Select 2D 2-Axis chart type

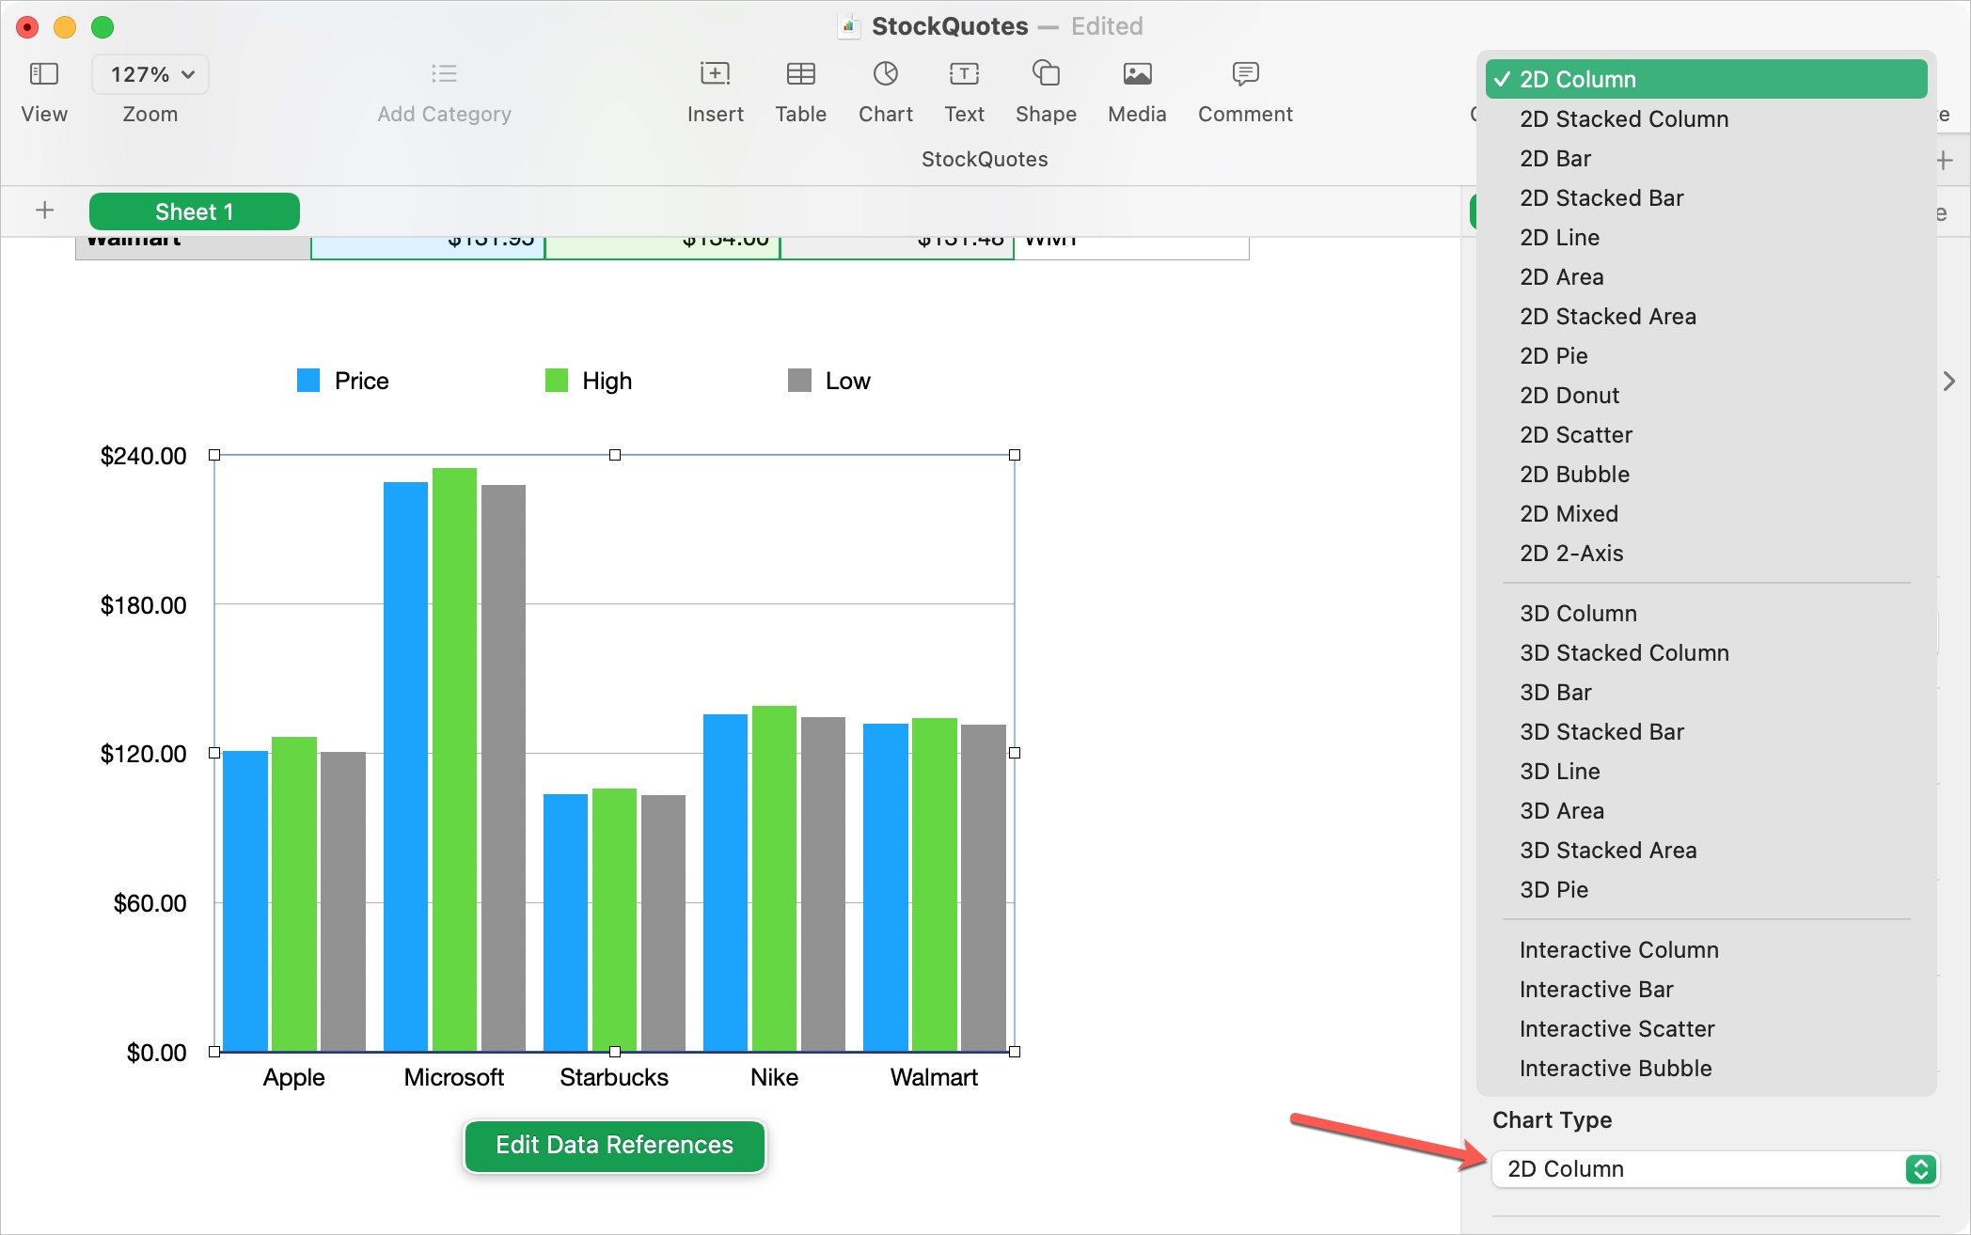click(x=1706, y=553)
